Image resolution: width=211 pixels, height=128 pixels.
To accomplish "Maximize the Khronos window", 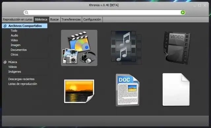I will 199,6.
